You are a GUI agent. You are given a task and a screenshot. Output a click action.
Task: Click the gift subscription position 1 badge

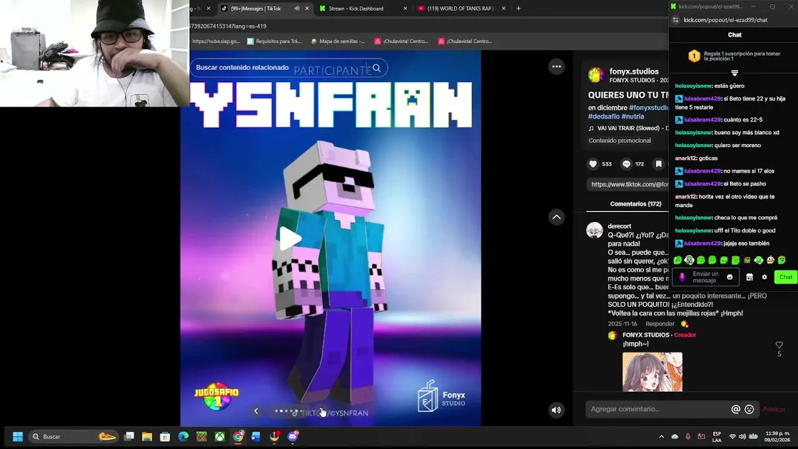[694, 56]
